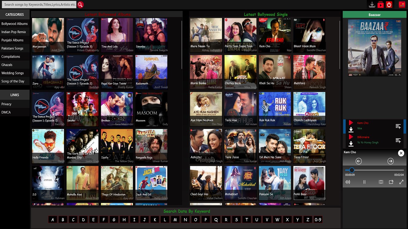Click the 2.0 album cover
408x229 pixels.
click(x=48, y=183)
